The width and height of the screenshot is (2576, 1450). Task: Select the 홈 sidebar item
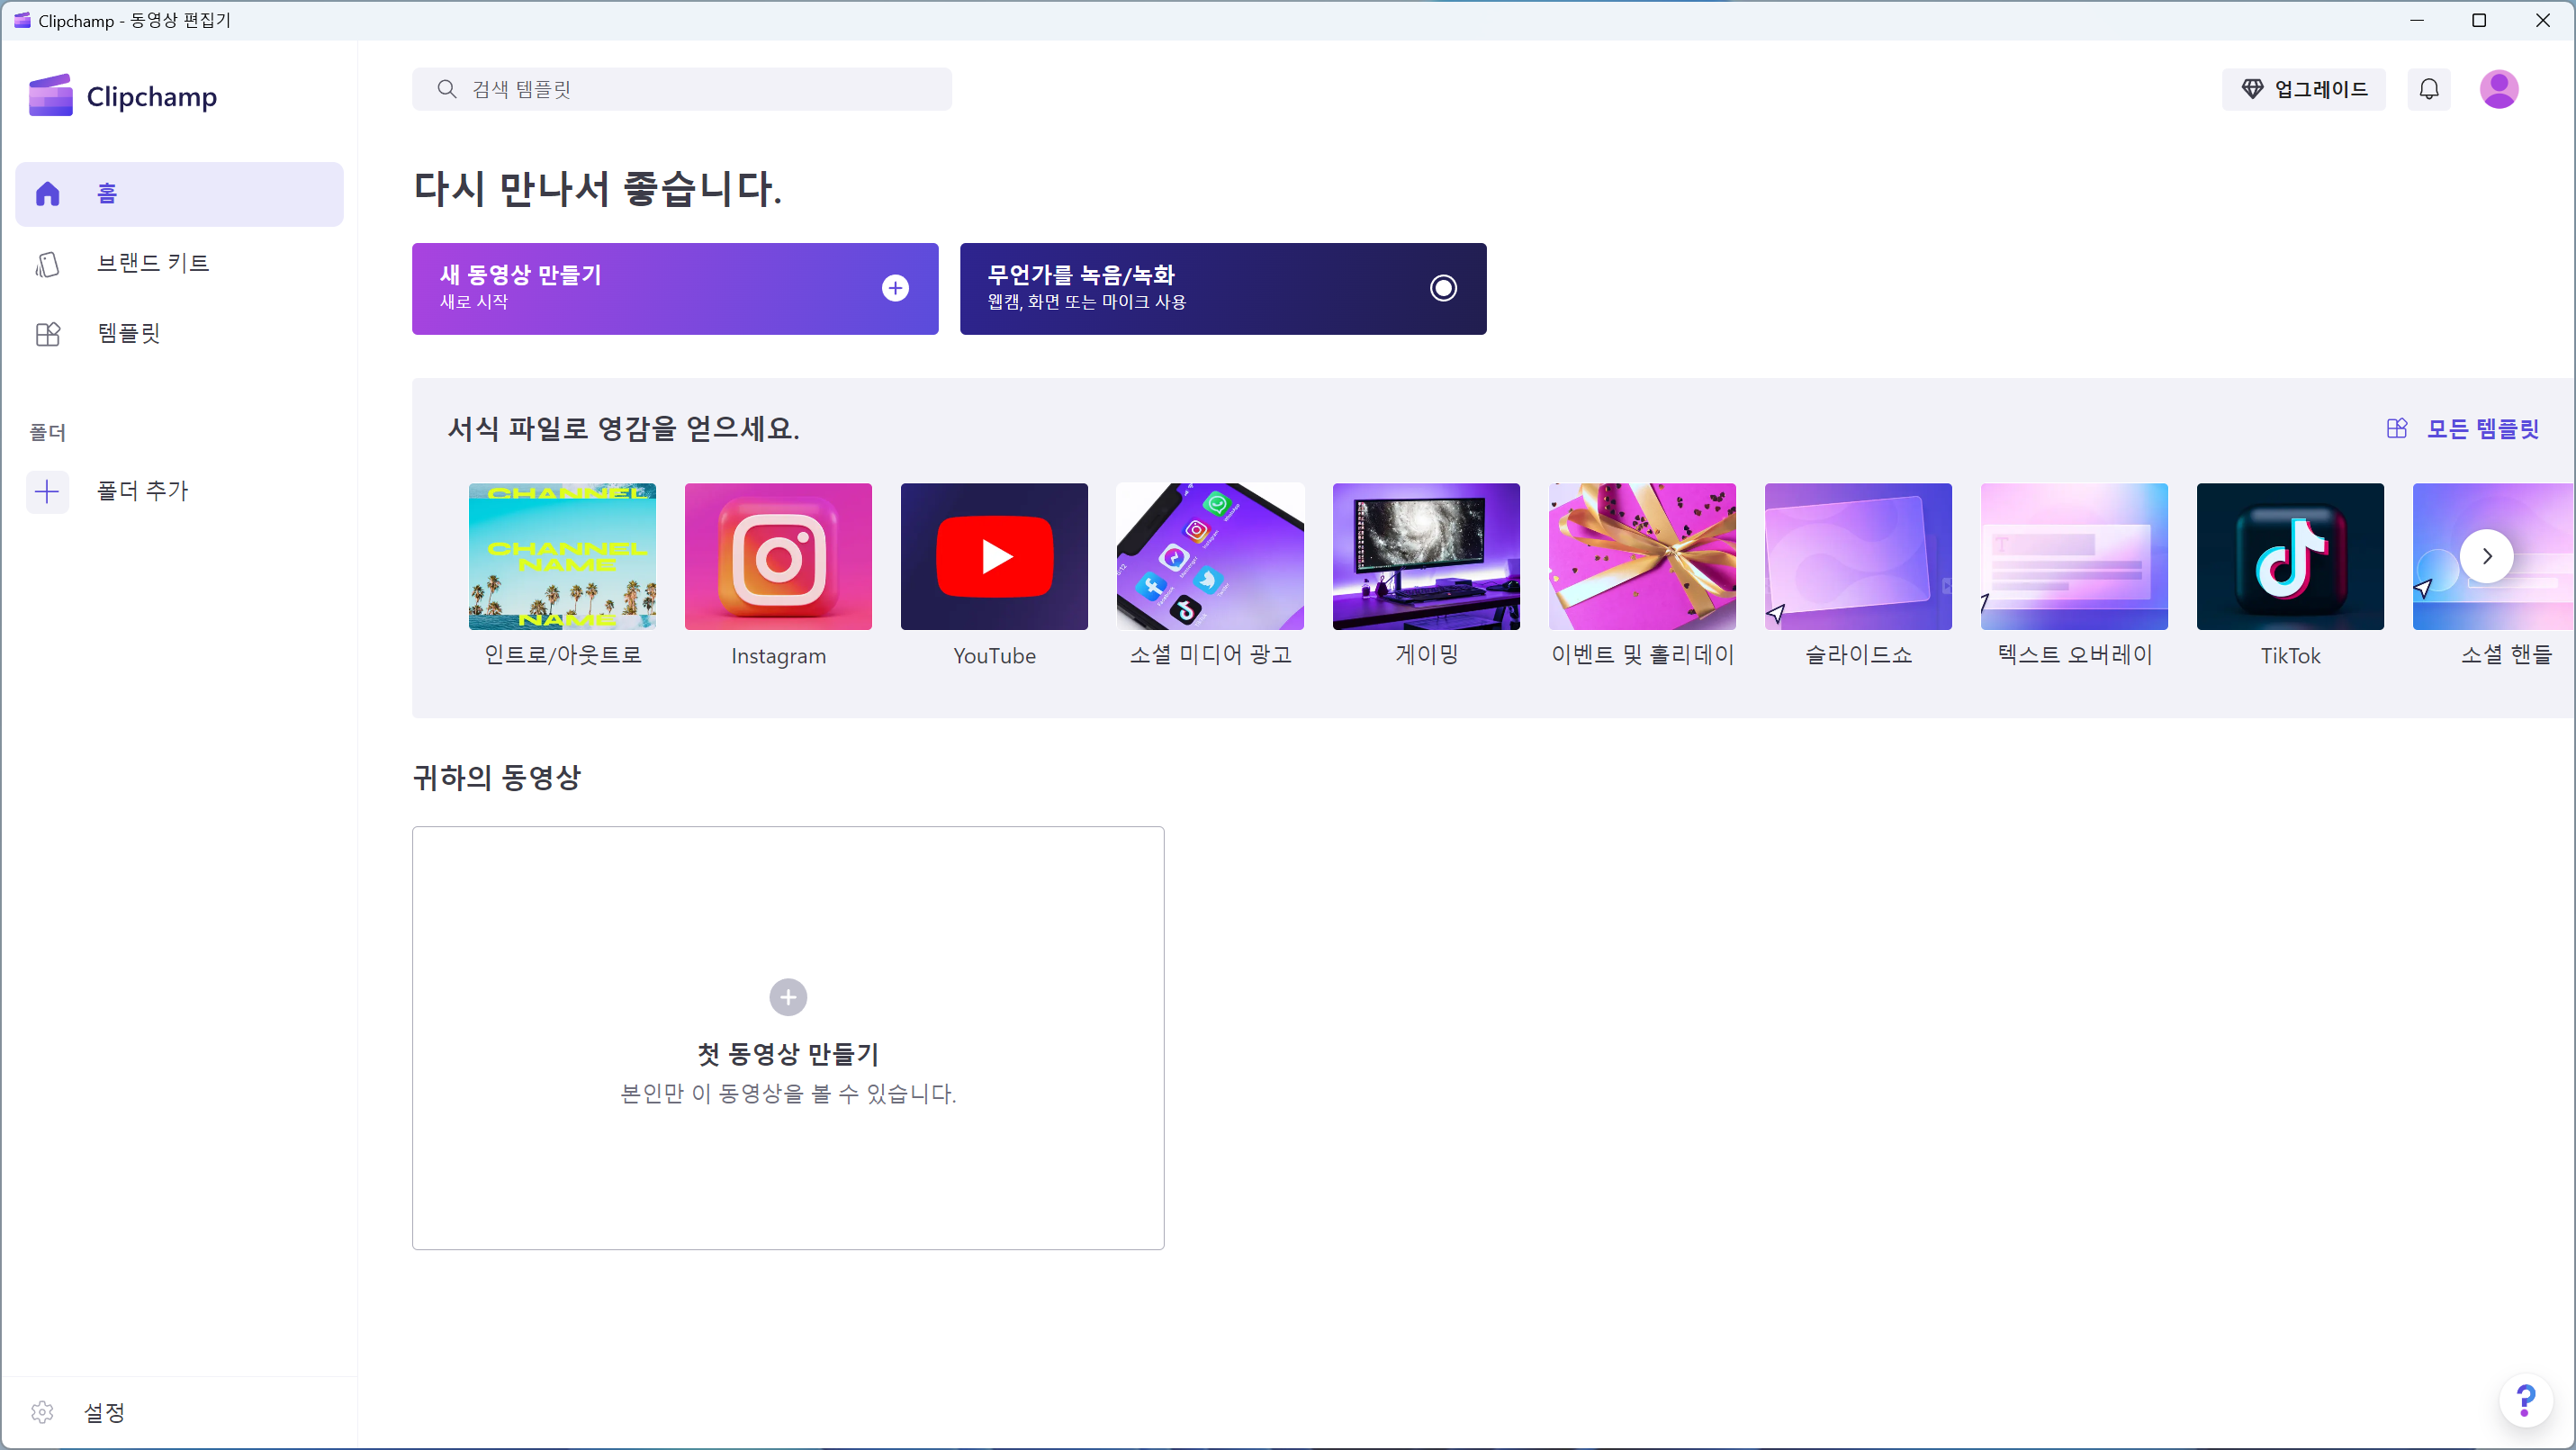point(179,194)
